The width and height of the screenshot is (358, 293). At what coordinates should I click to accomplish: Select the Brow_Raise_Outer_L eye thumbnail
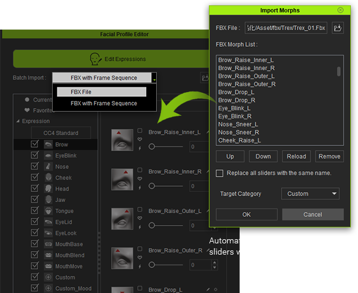pyautogui.click(x=122, y=218)
